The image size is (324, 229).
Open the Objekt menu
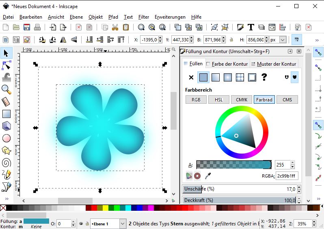95,17
